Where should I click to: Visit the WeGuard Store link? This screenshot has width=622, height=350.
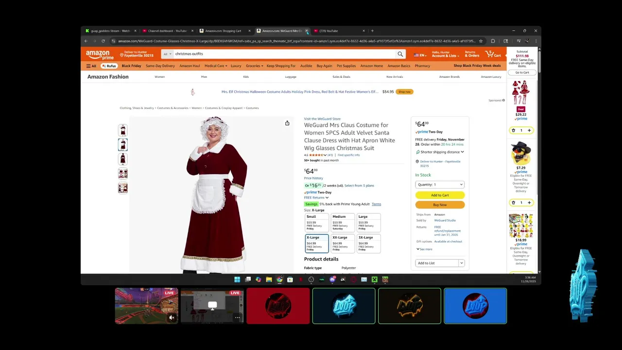point(322,119)
